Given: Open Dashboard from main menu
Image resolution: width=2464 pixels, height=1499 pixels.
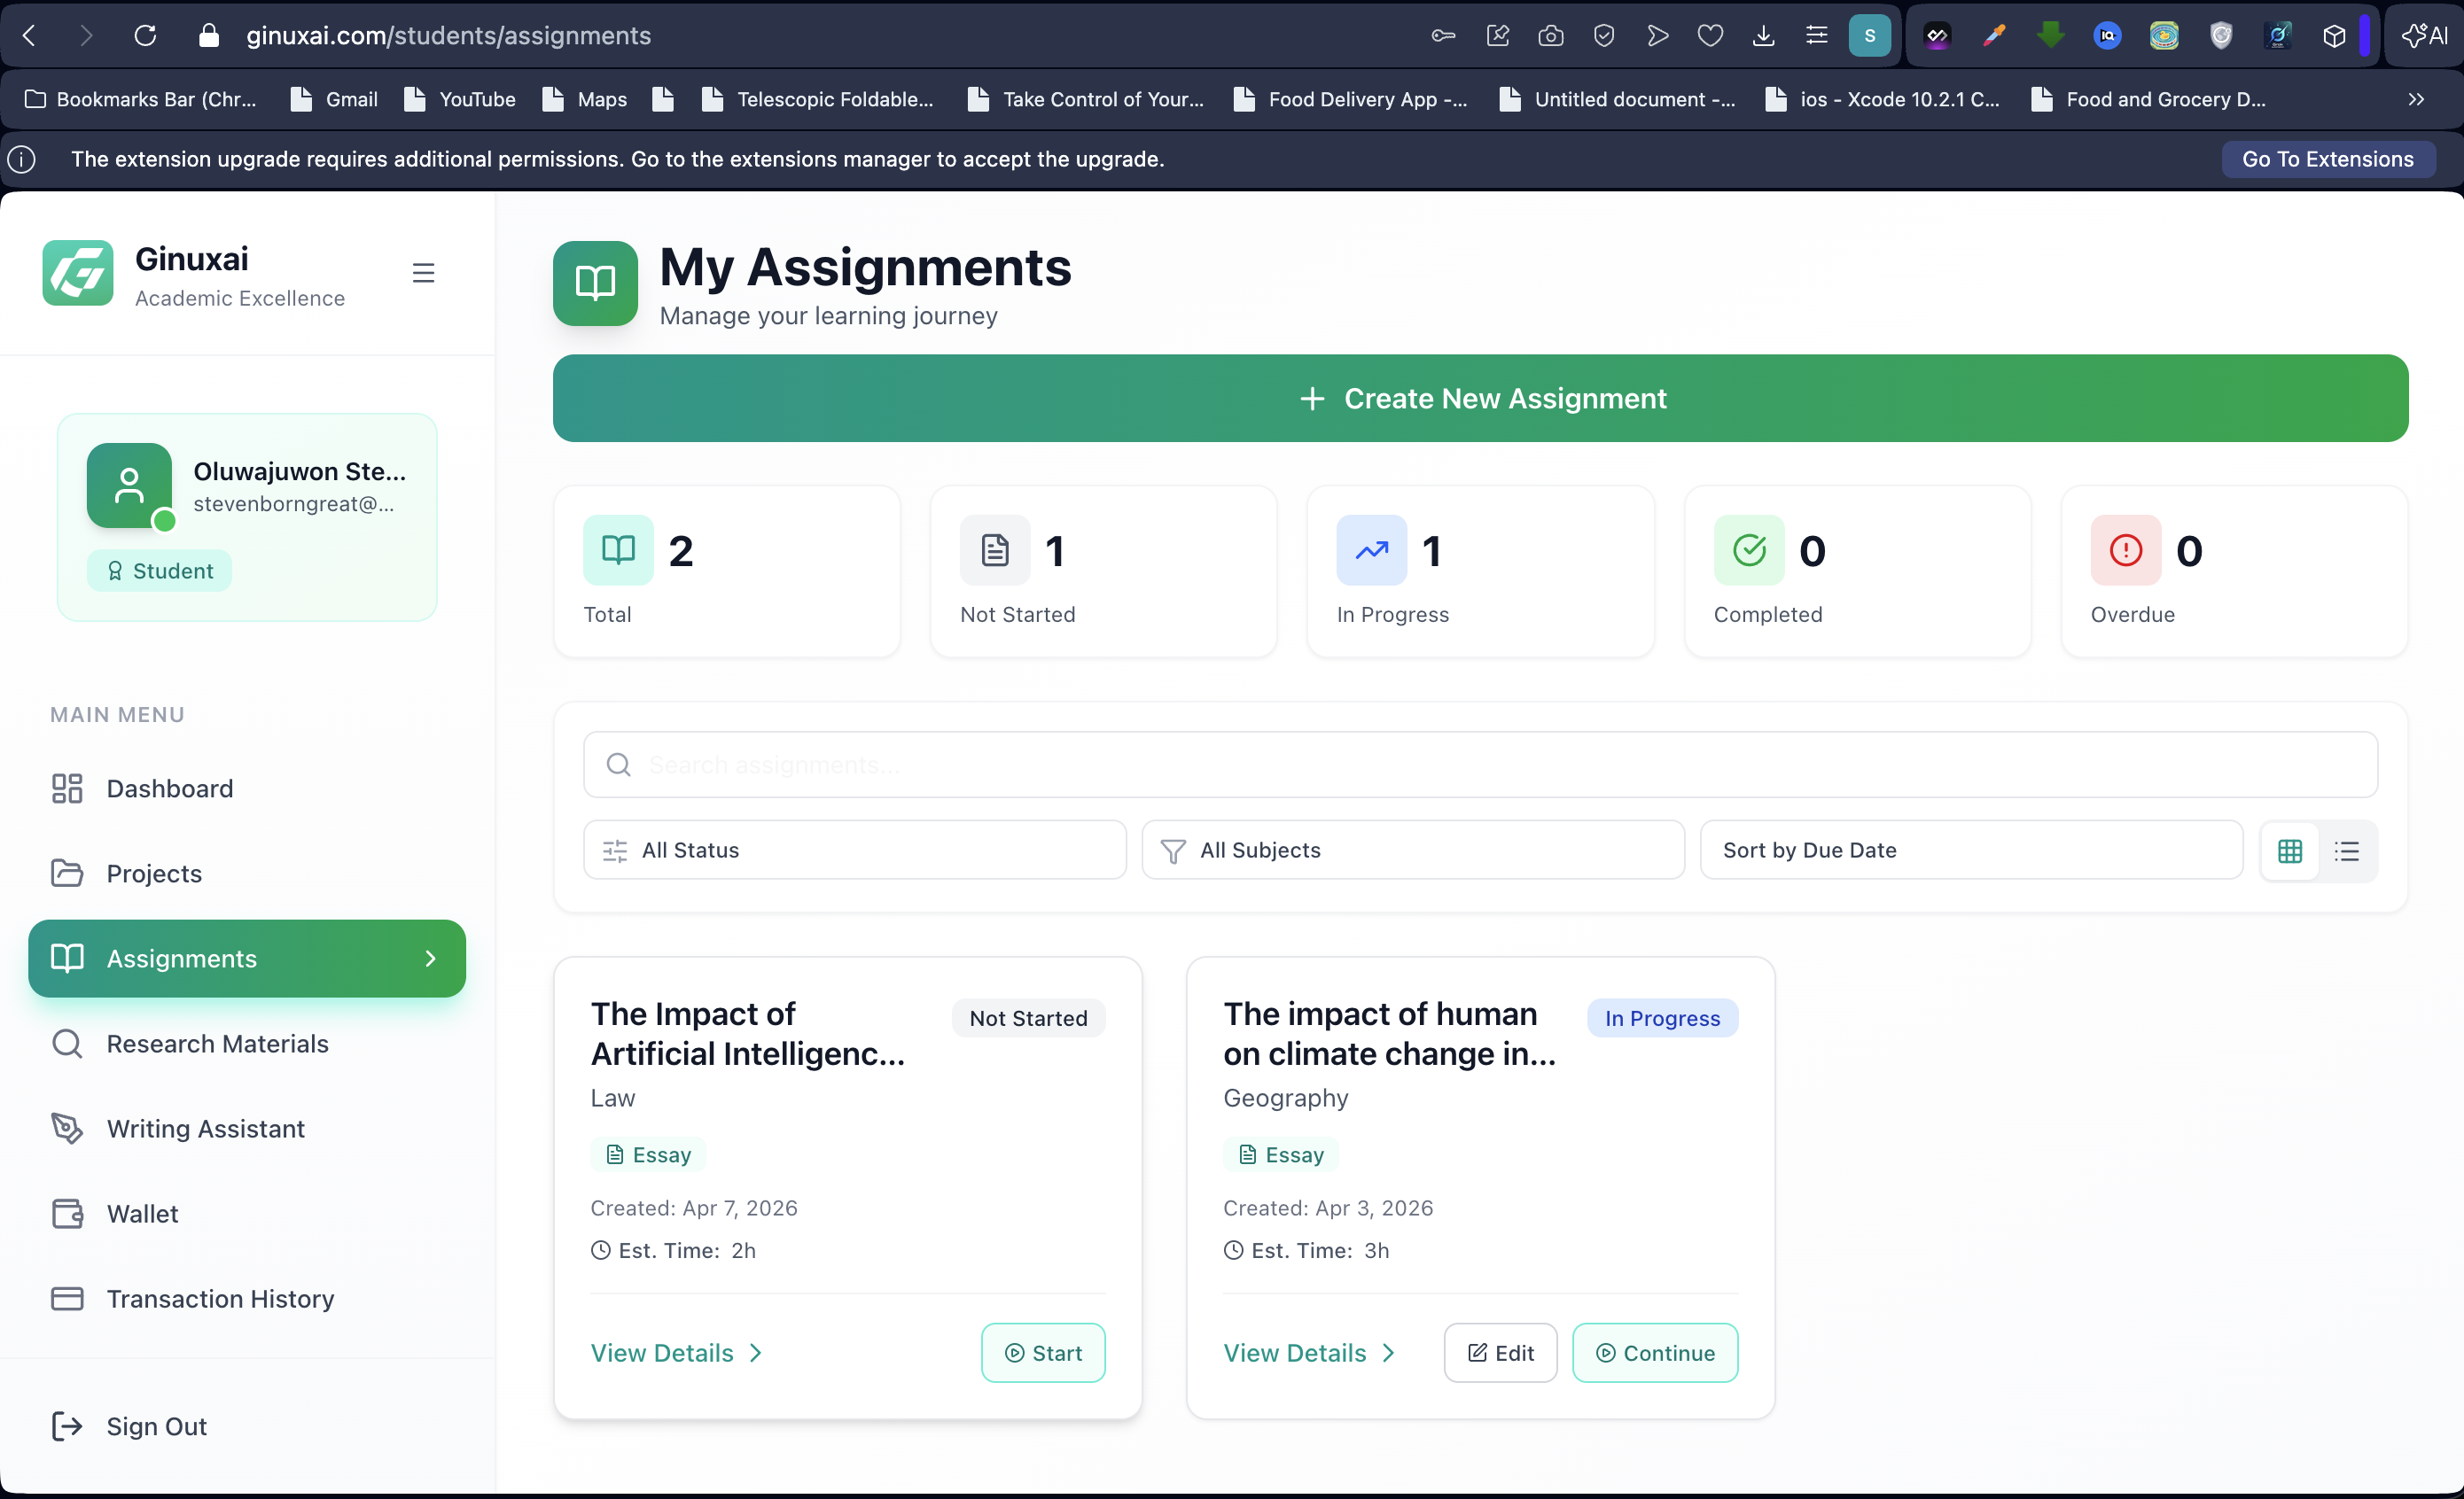Looking at the screenshot, I should (x=169, y=788).
